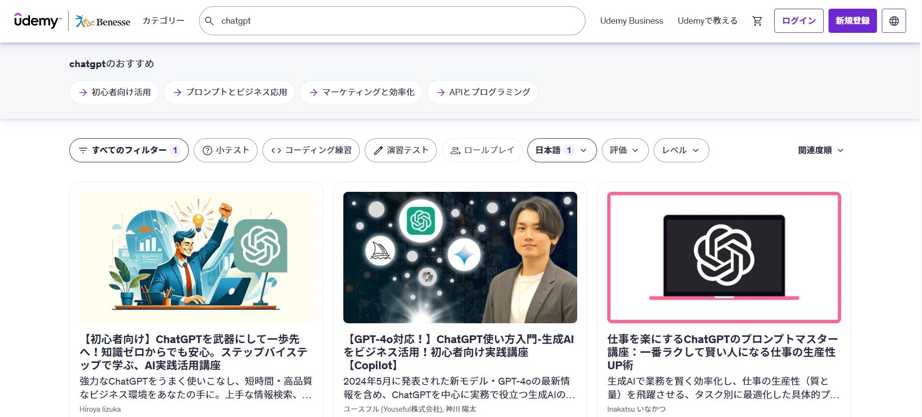Click the 新規登録 button
This screenshot has width=922, height=417.
click(x=853, y=21)
